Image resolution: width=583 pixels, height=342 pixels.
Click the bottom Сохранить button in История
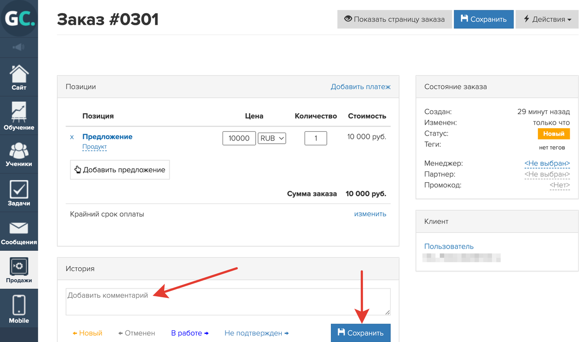pos(360,333)
